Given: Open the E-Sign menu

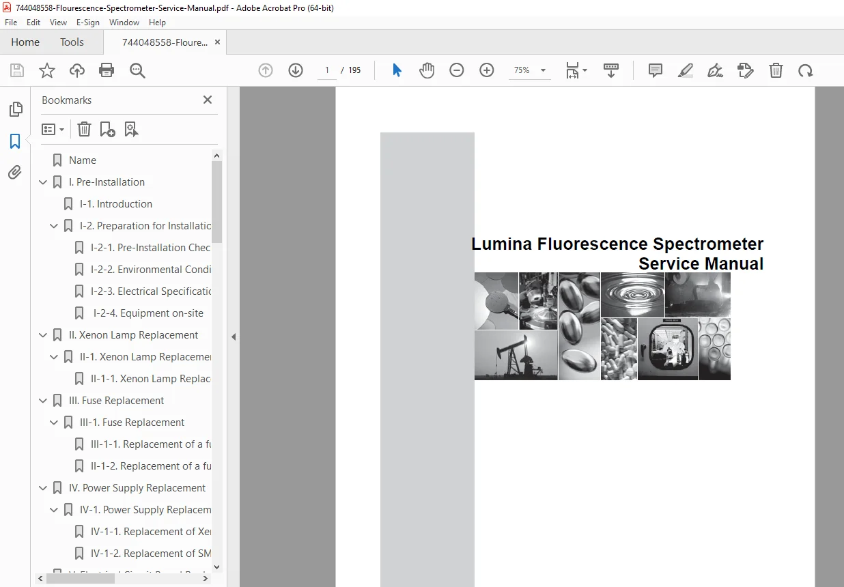Looking at the screenshot, I should [x=88, y=23].
